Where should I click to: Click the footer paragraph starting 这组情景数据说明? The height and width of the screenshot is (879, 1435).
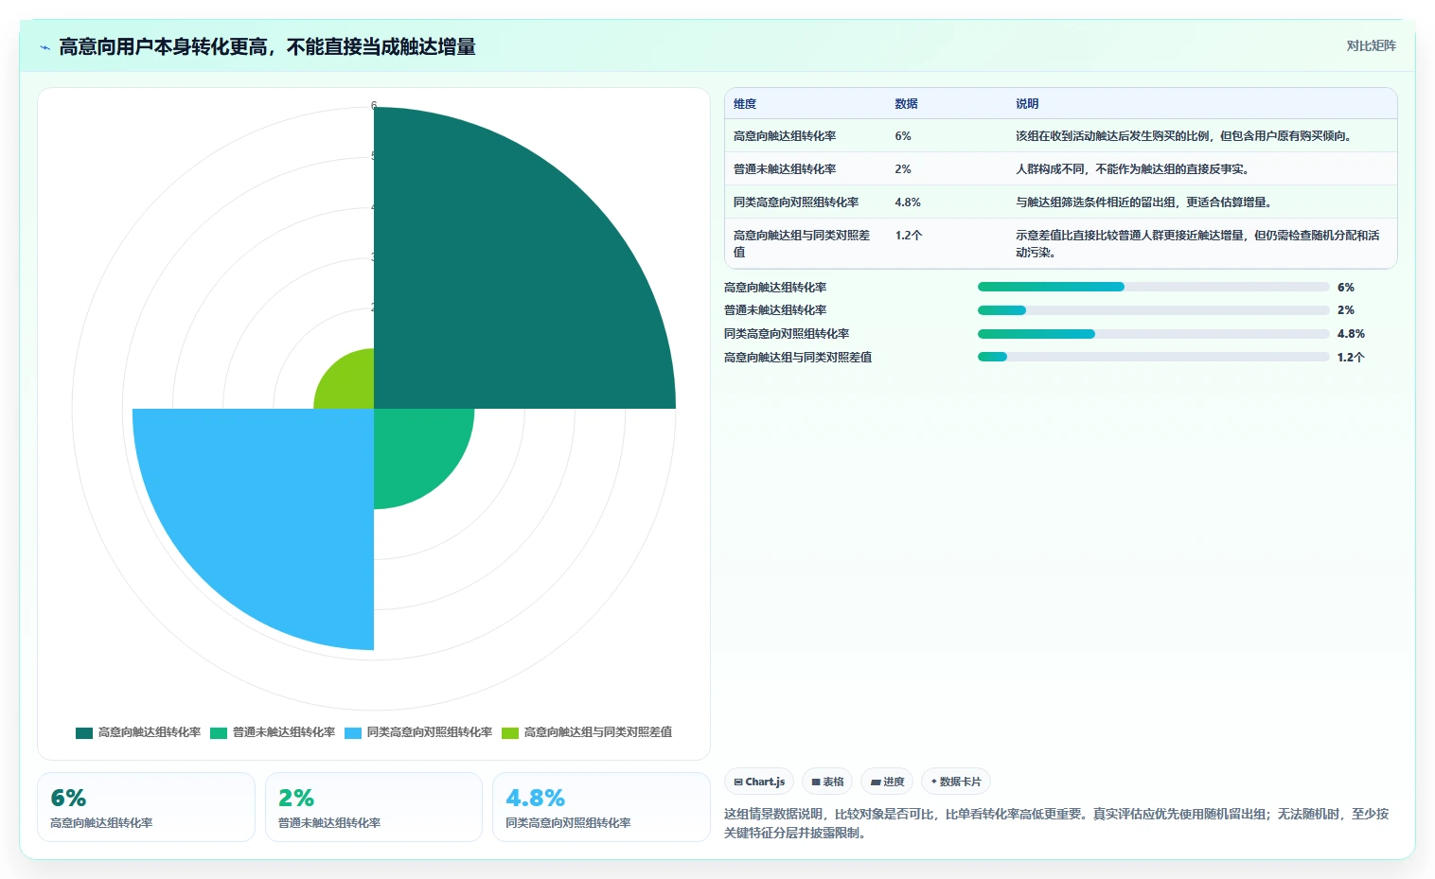tap(1056, 823)
